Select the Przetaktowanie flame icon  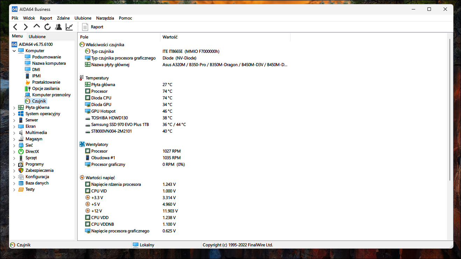[28, 82]
